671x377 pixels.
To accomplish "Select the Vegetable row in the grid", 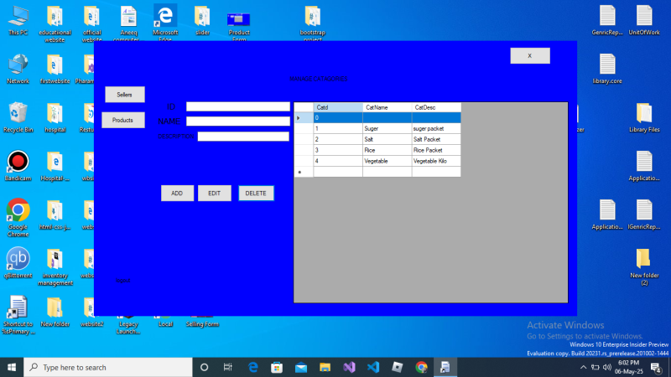I will [x=386, y=161].
